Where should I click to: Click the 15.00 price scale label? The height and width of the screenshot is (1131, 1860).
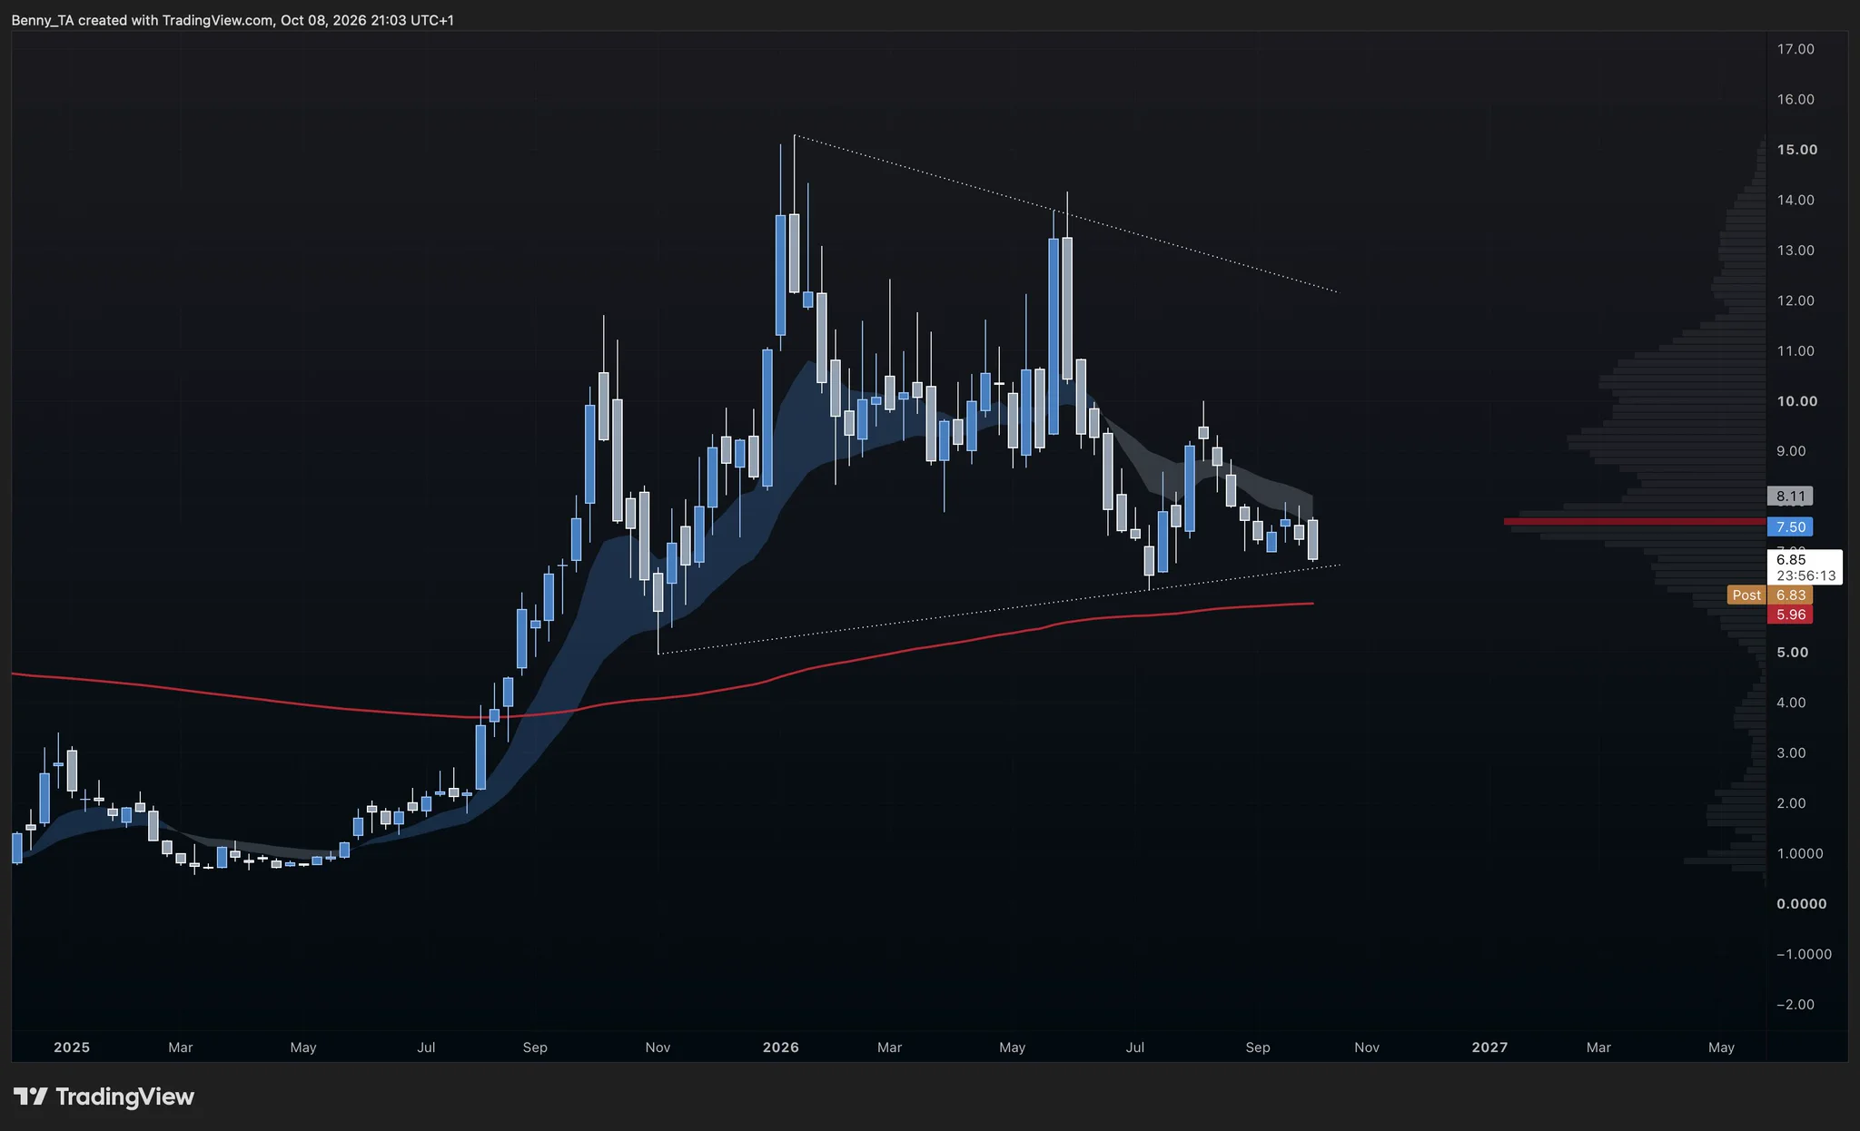pos(1797,150)
